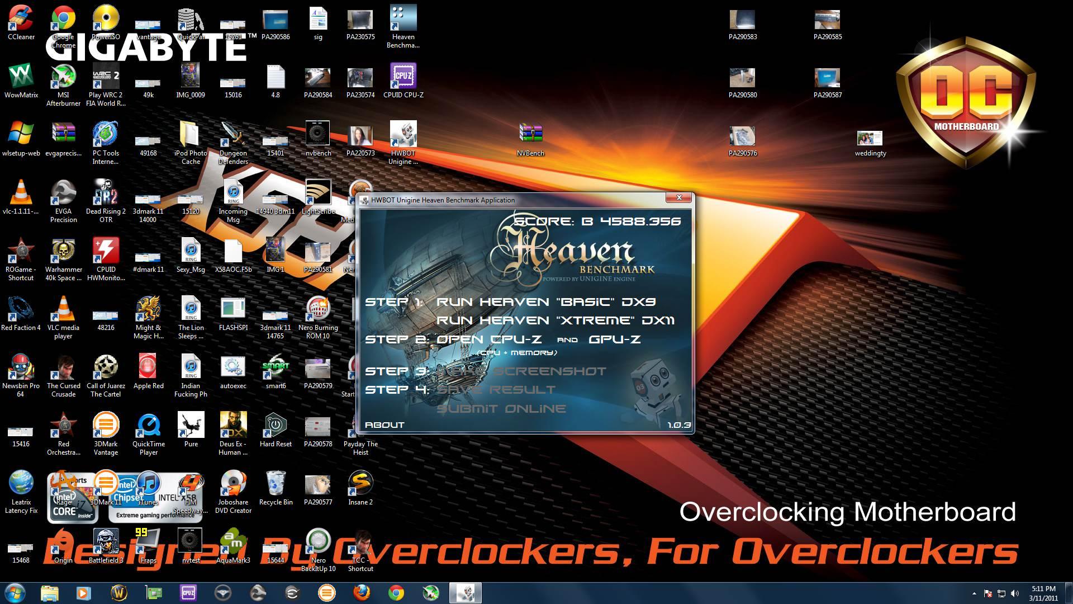Select the Might & Magic H... shortcut
Viewport: 1073px width, 604px height.
point(148,318)
